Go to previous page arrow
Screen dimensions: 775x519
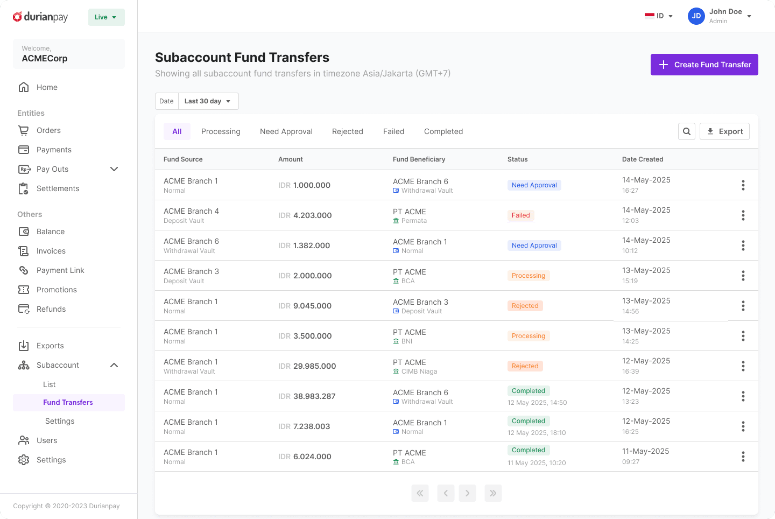point(446,493)
